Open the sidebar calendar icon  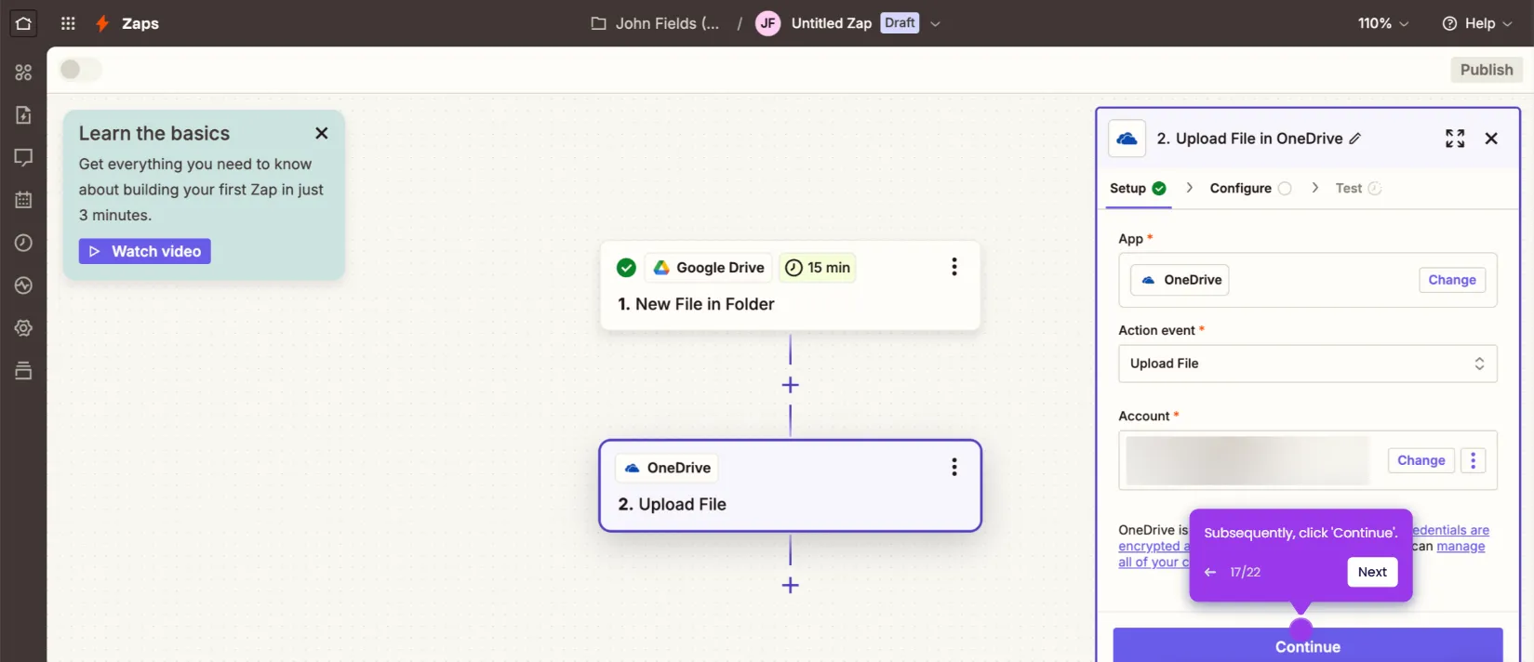23,200
